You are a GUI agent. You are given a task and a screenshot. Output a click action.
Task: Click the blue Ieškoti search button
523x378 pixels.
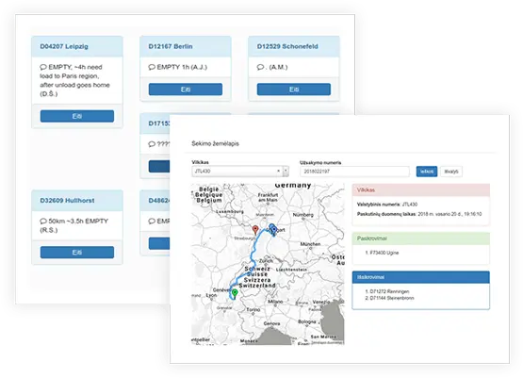click(427, 172)
